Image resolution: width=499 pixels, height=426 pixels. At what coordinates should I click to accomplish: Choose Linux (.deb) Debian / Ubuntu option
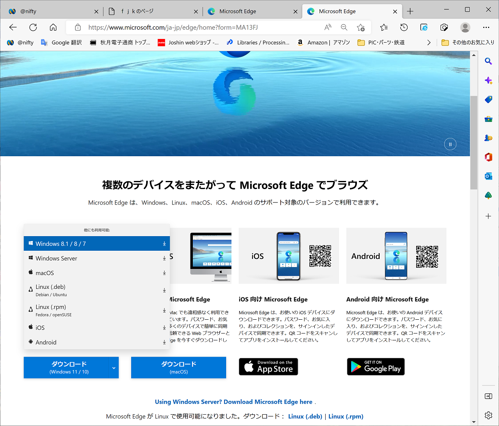[x=97, y=290]
